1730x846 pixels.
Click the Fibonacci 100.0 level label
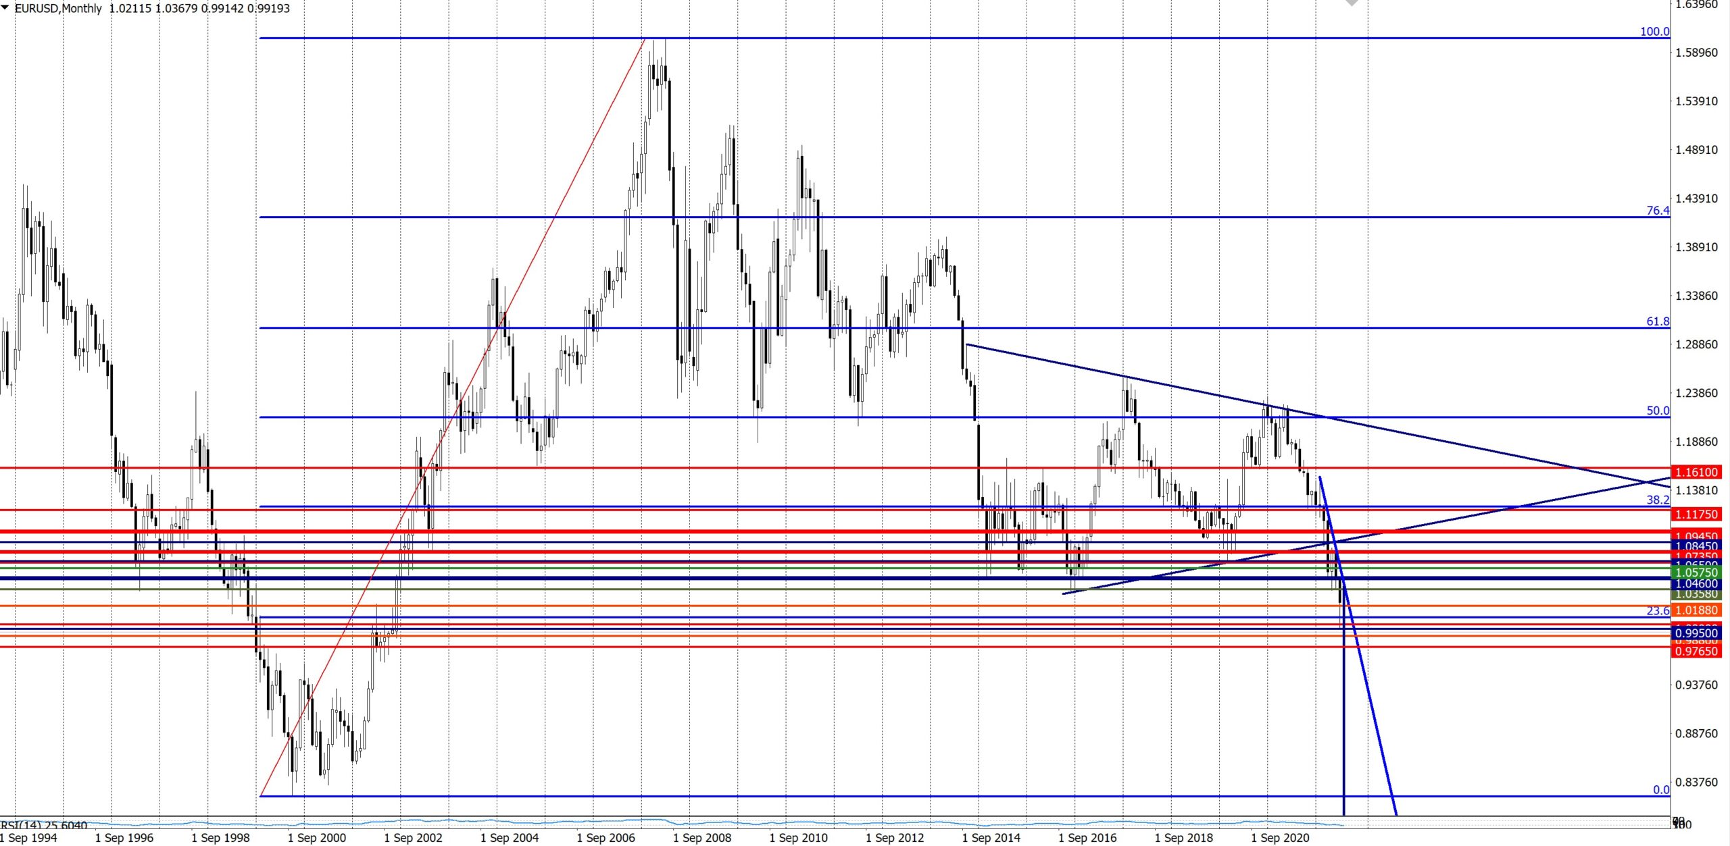coord(1654,32)
